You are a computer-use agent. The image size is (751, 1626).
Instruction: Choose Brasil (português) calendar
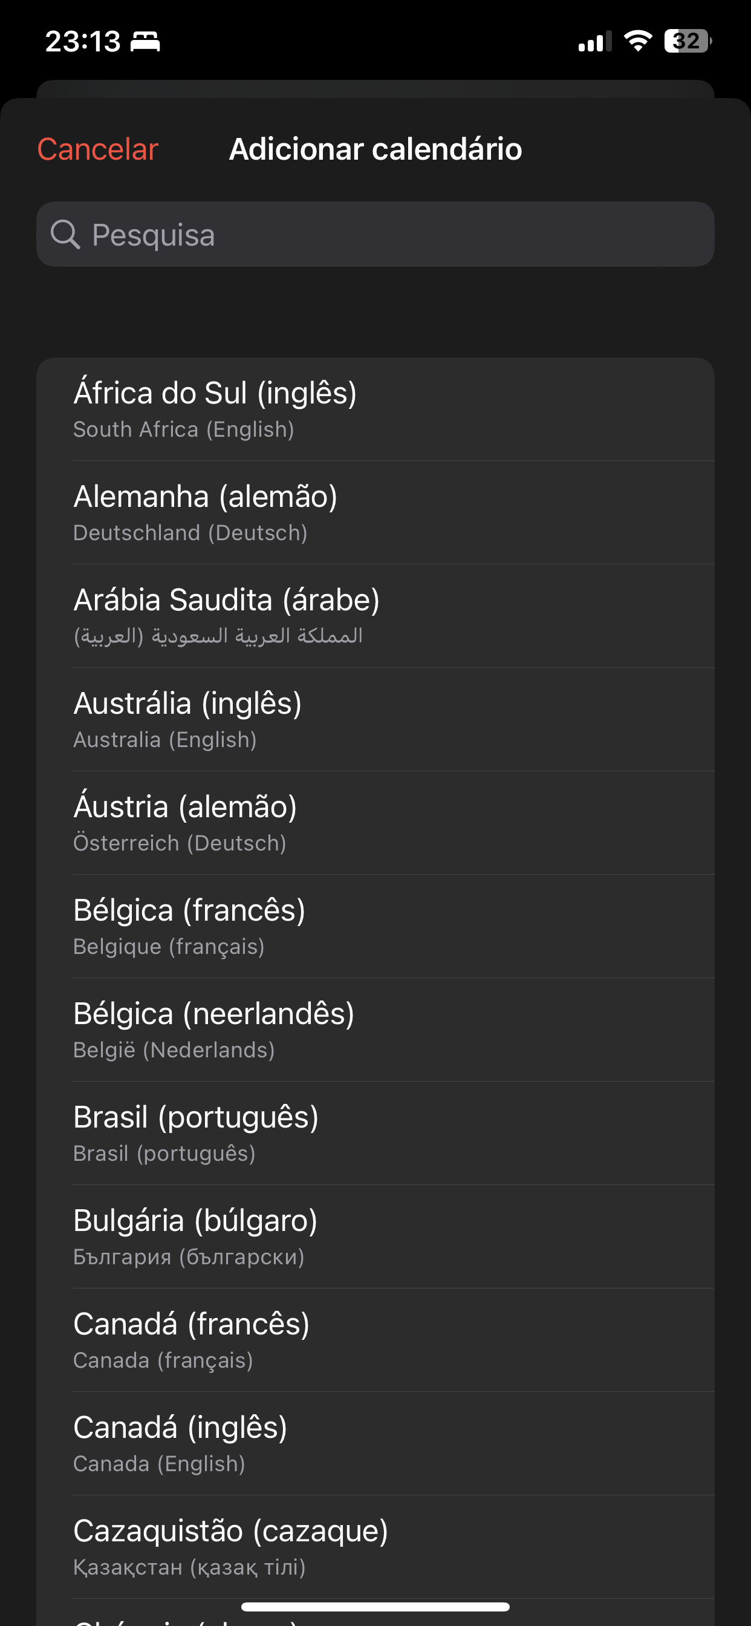coord(375,1134)
